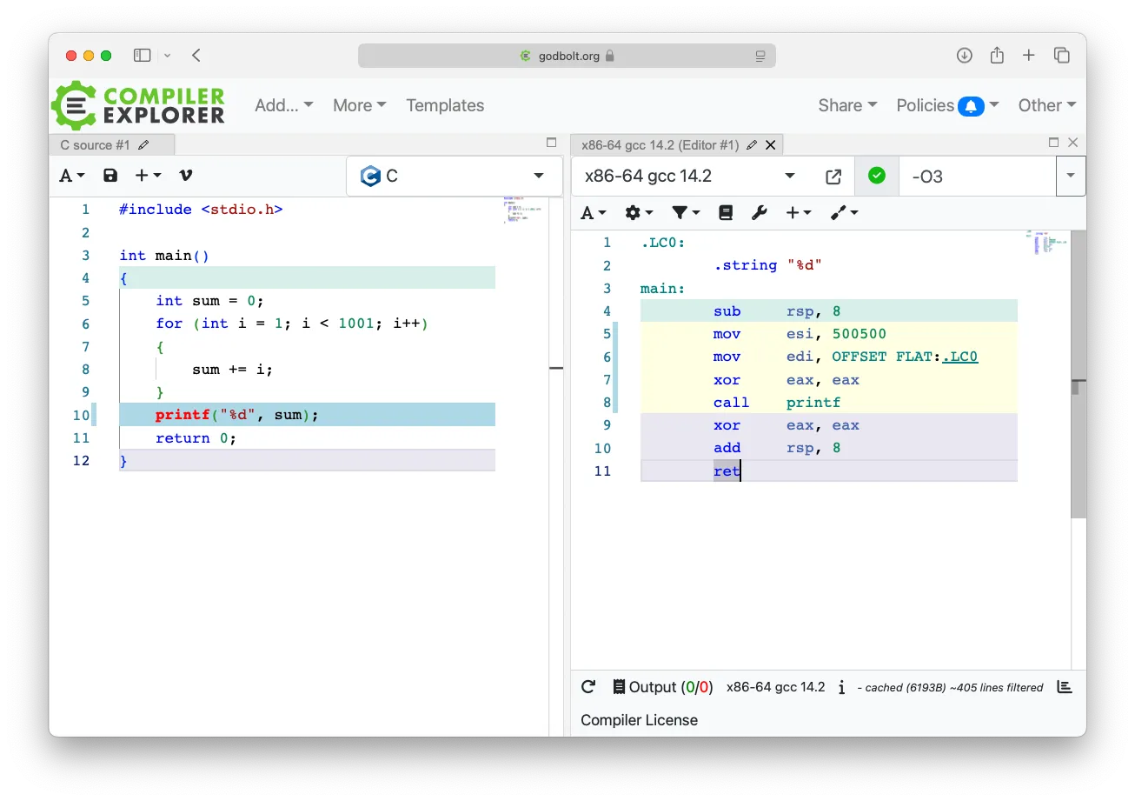
Task: Click the Safari share icon
Action: point(997,56)
